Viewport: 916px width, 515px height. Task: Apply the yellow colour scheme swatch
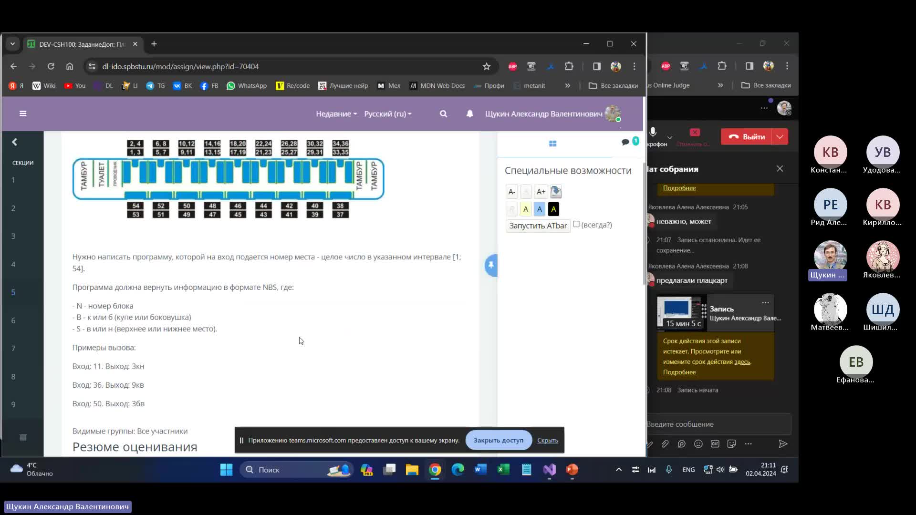525,209
